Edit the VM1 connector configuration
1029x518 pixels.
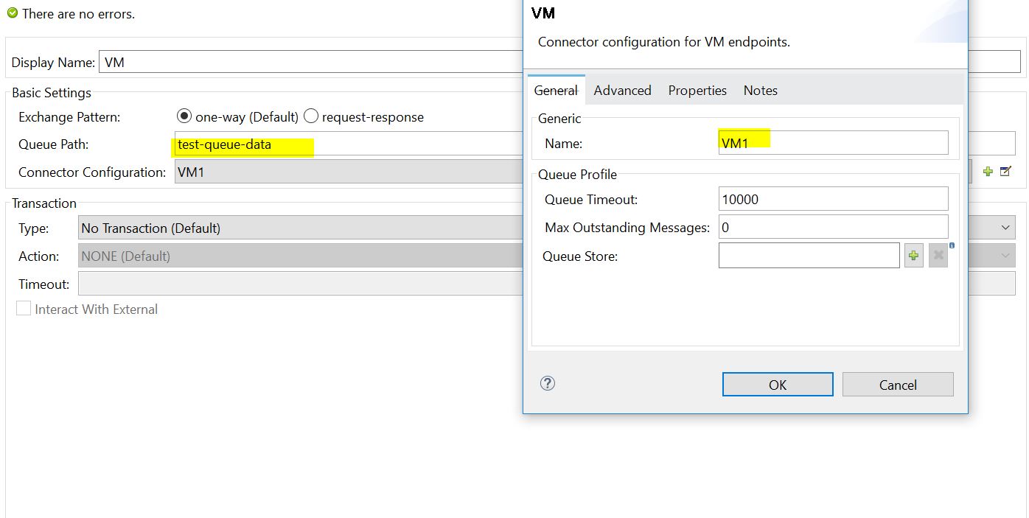(x=1005, y=172)
